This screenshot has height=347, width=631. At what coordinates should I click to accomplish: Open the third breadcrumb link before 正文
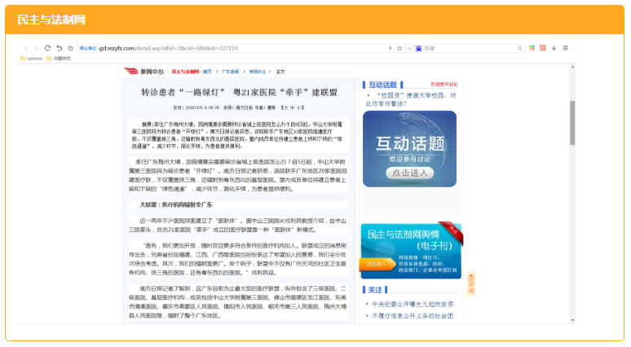pos(257,72)
